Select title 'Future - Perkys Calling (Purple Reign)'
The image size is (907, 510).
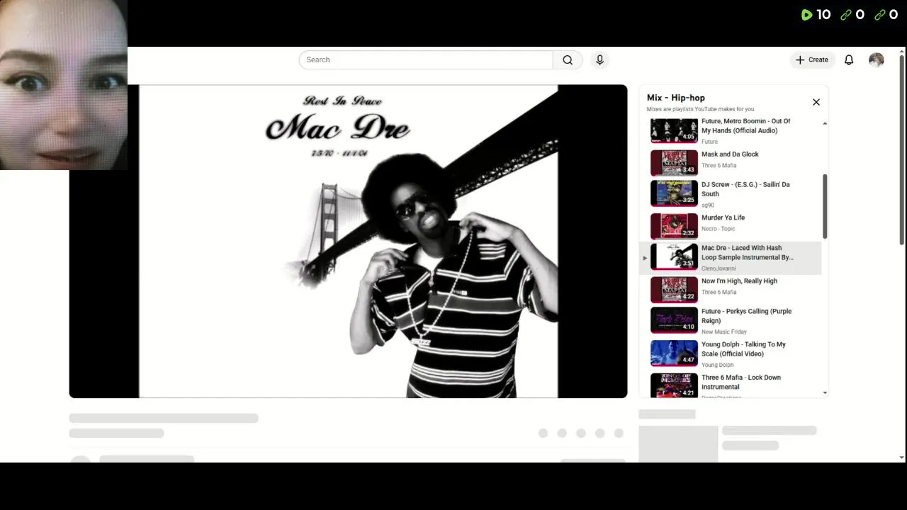coord(746,316)
